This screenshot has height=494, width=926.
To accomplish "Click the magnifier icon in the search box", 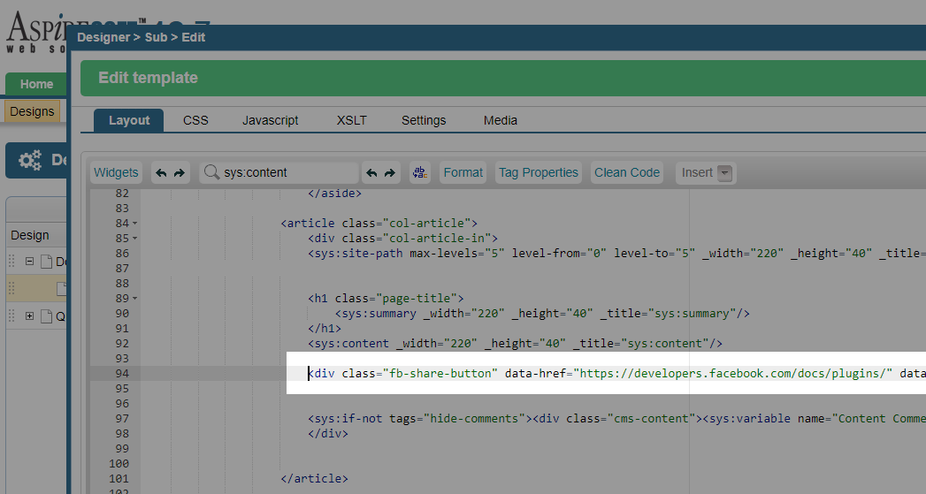I will (210, 171).
